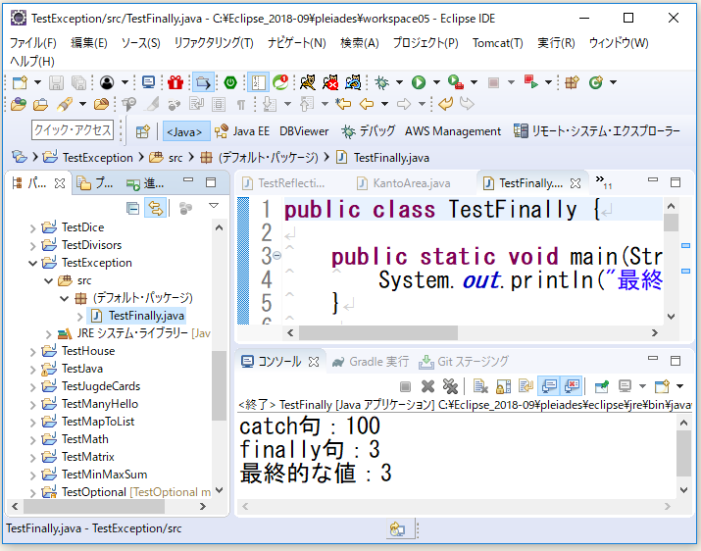The height and width of the screenshot is (551, 701).
Task: Open the Run button dropdown arrow
Action: (x=436, y=82)
